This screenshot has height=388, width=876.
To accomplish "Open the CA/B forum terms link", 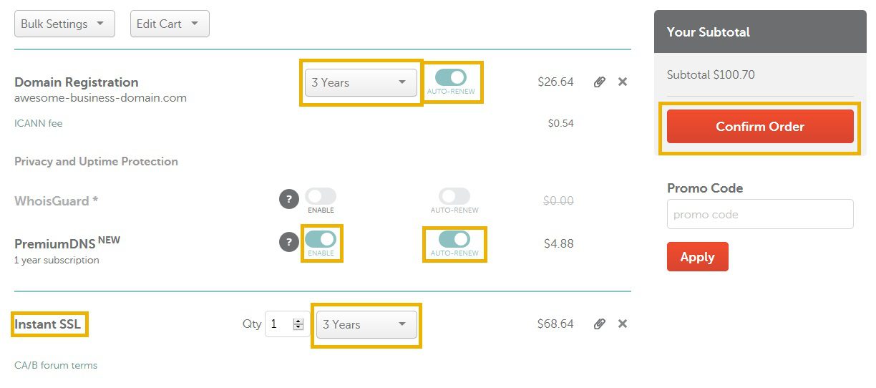I will [x=56, y=365].
